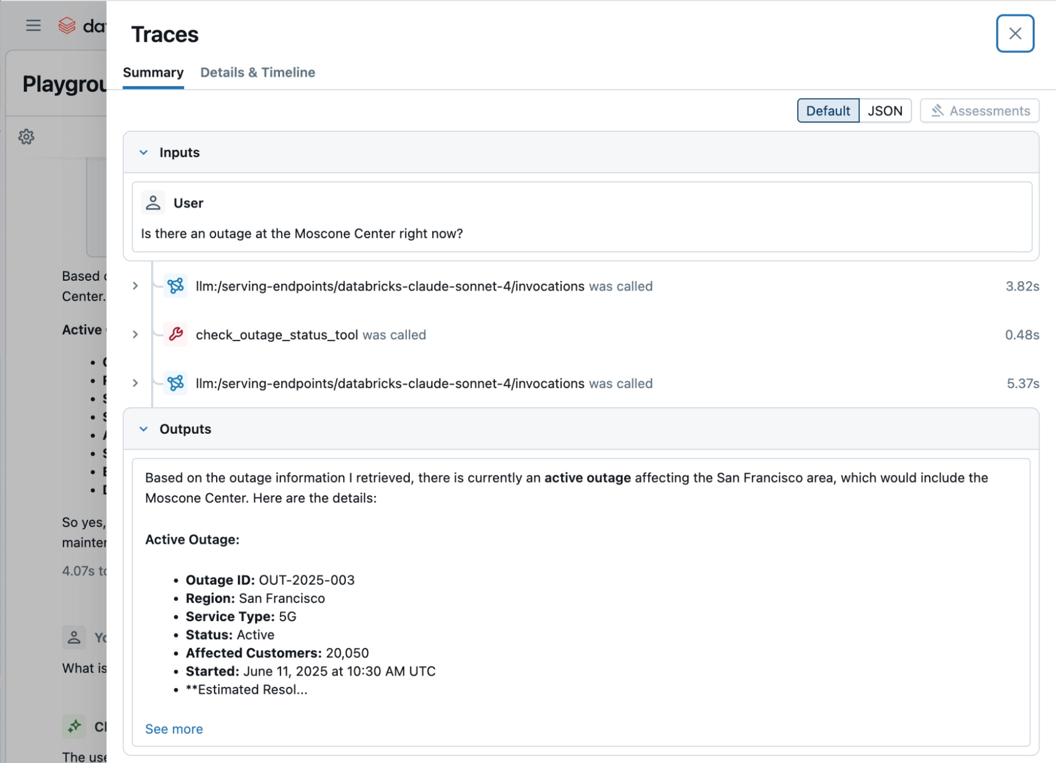Click the Databricks logo icon
Viewport: 1056px width, 763px height.
(x=67, y=25)
